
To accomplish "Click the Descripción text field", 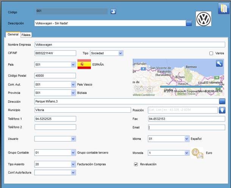I will tap(110, 23).
